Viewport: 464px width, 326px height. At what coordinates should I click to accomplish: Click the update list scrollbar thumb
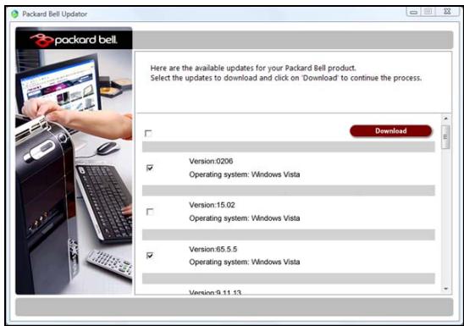[x=445, y=137]
